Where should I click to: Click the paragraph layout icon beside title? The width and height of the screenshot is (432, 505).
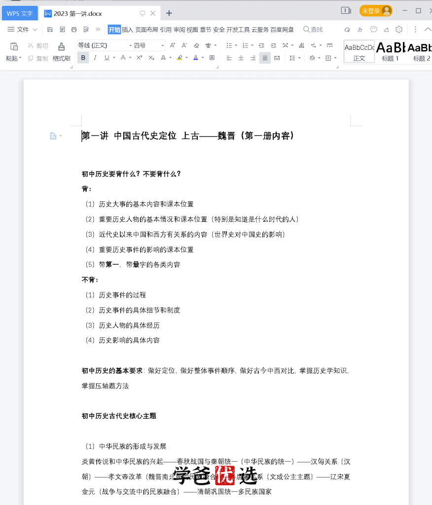[53, 136]
